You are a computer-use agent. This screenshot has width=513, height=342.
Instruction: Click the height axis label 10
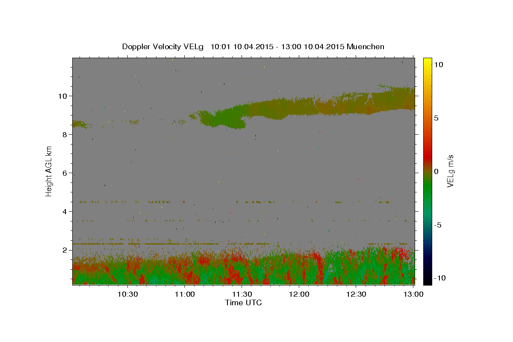[x=63, y=96]
